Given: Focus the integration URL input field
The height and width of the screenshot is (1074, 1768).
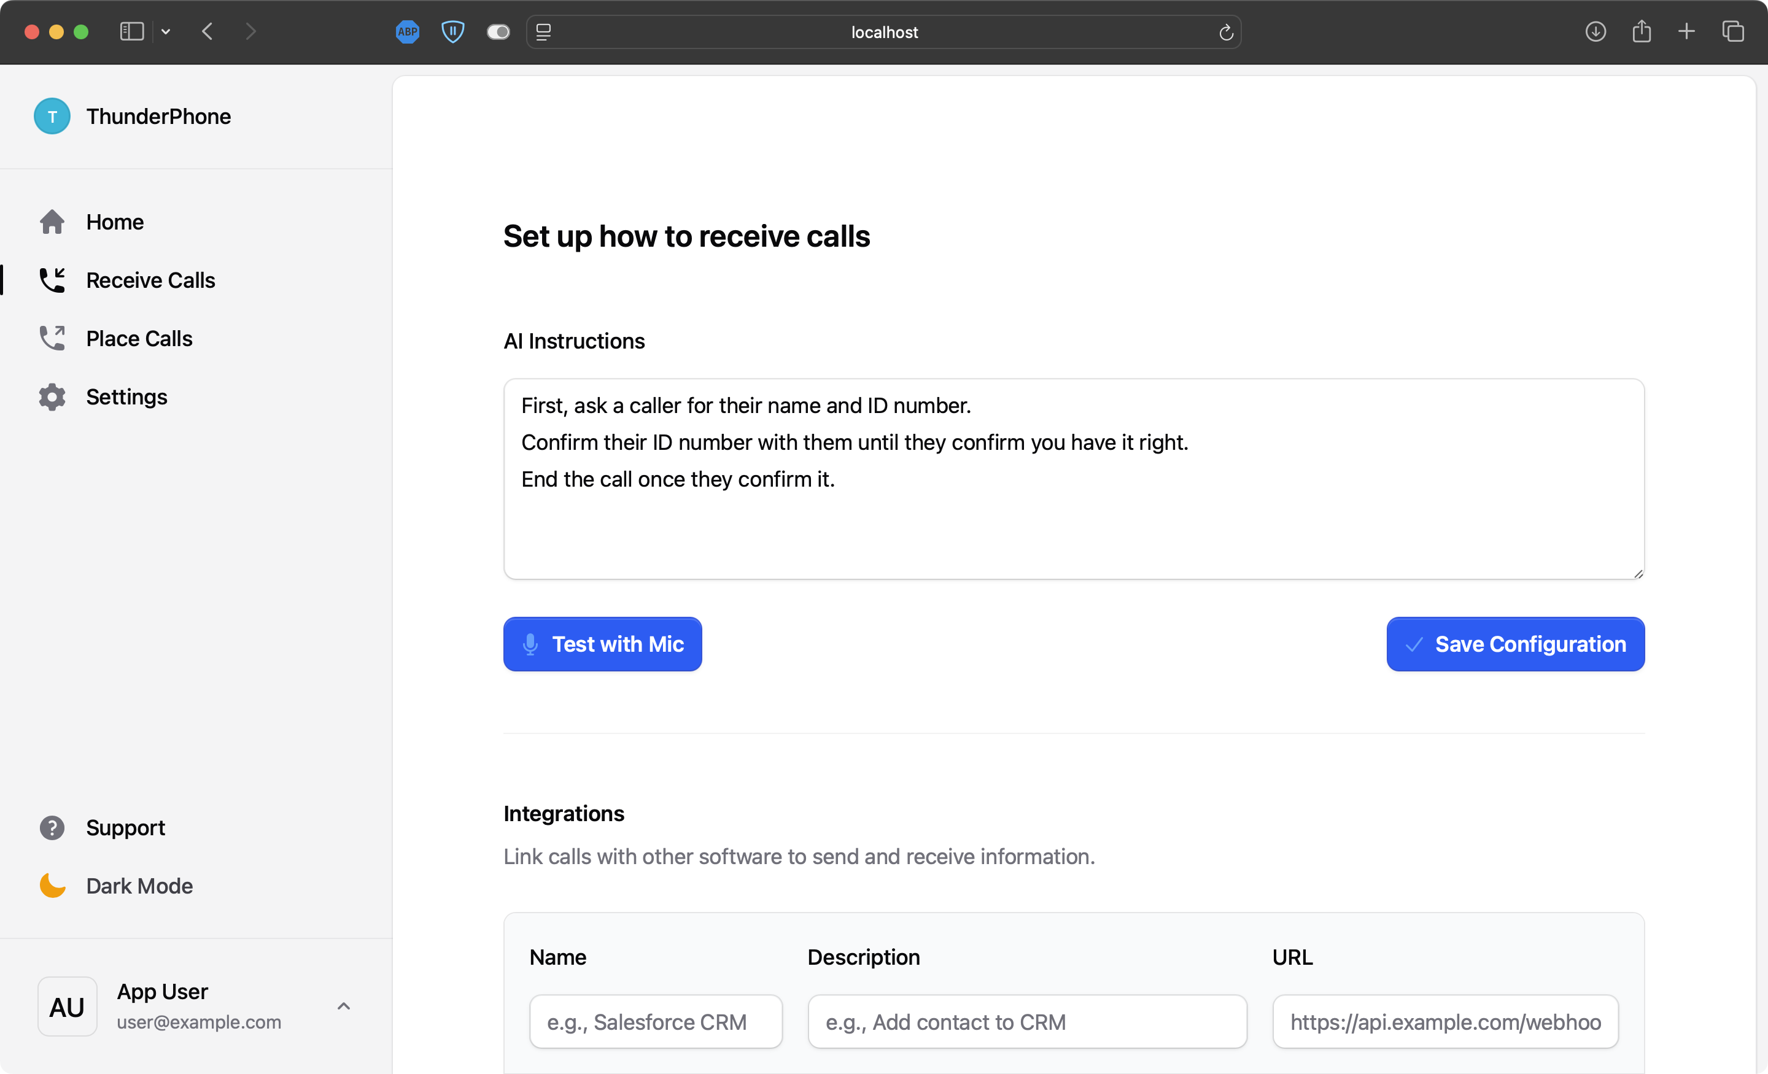Looking at the screenshot, I should 1445,1021.
